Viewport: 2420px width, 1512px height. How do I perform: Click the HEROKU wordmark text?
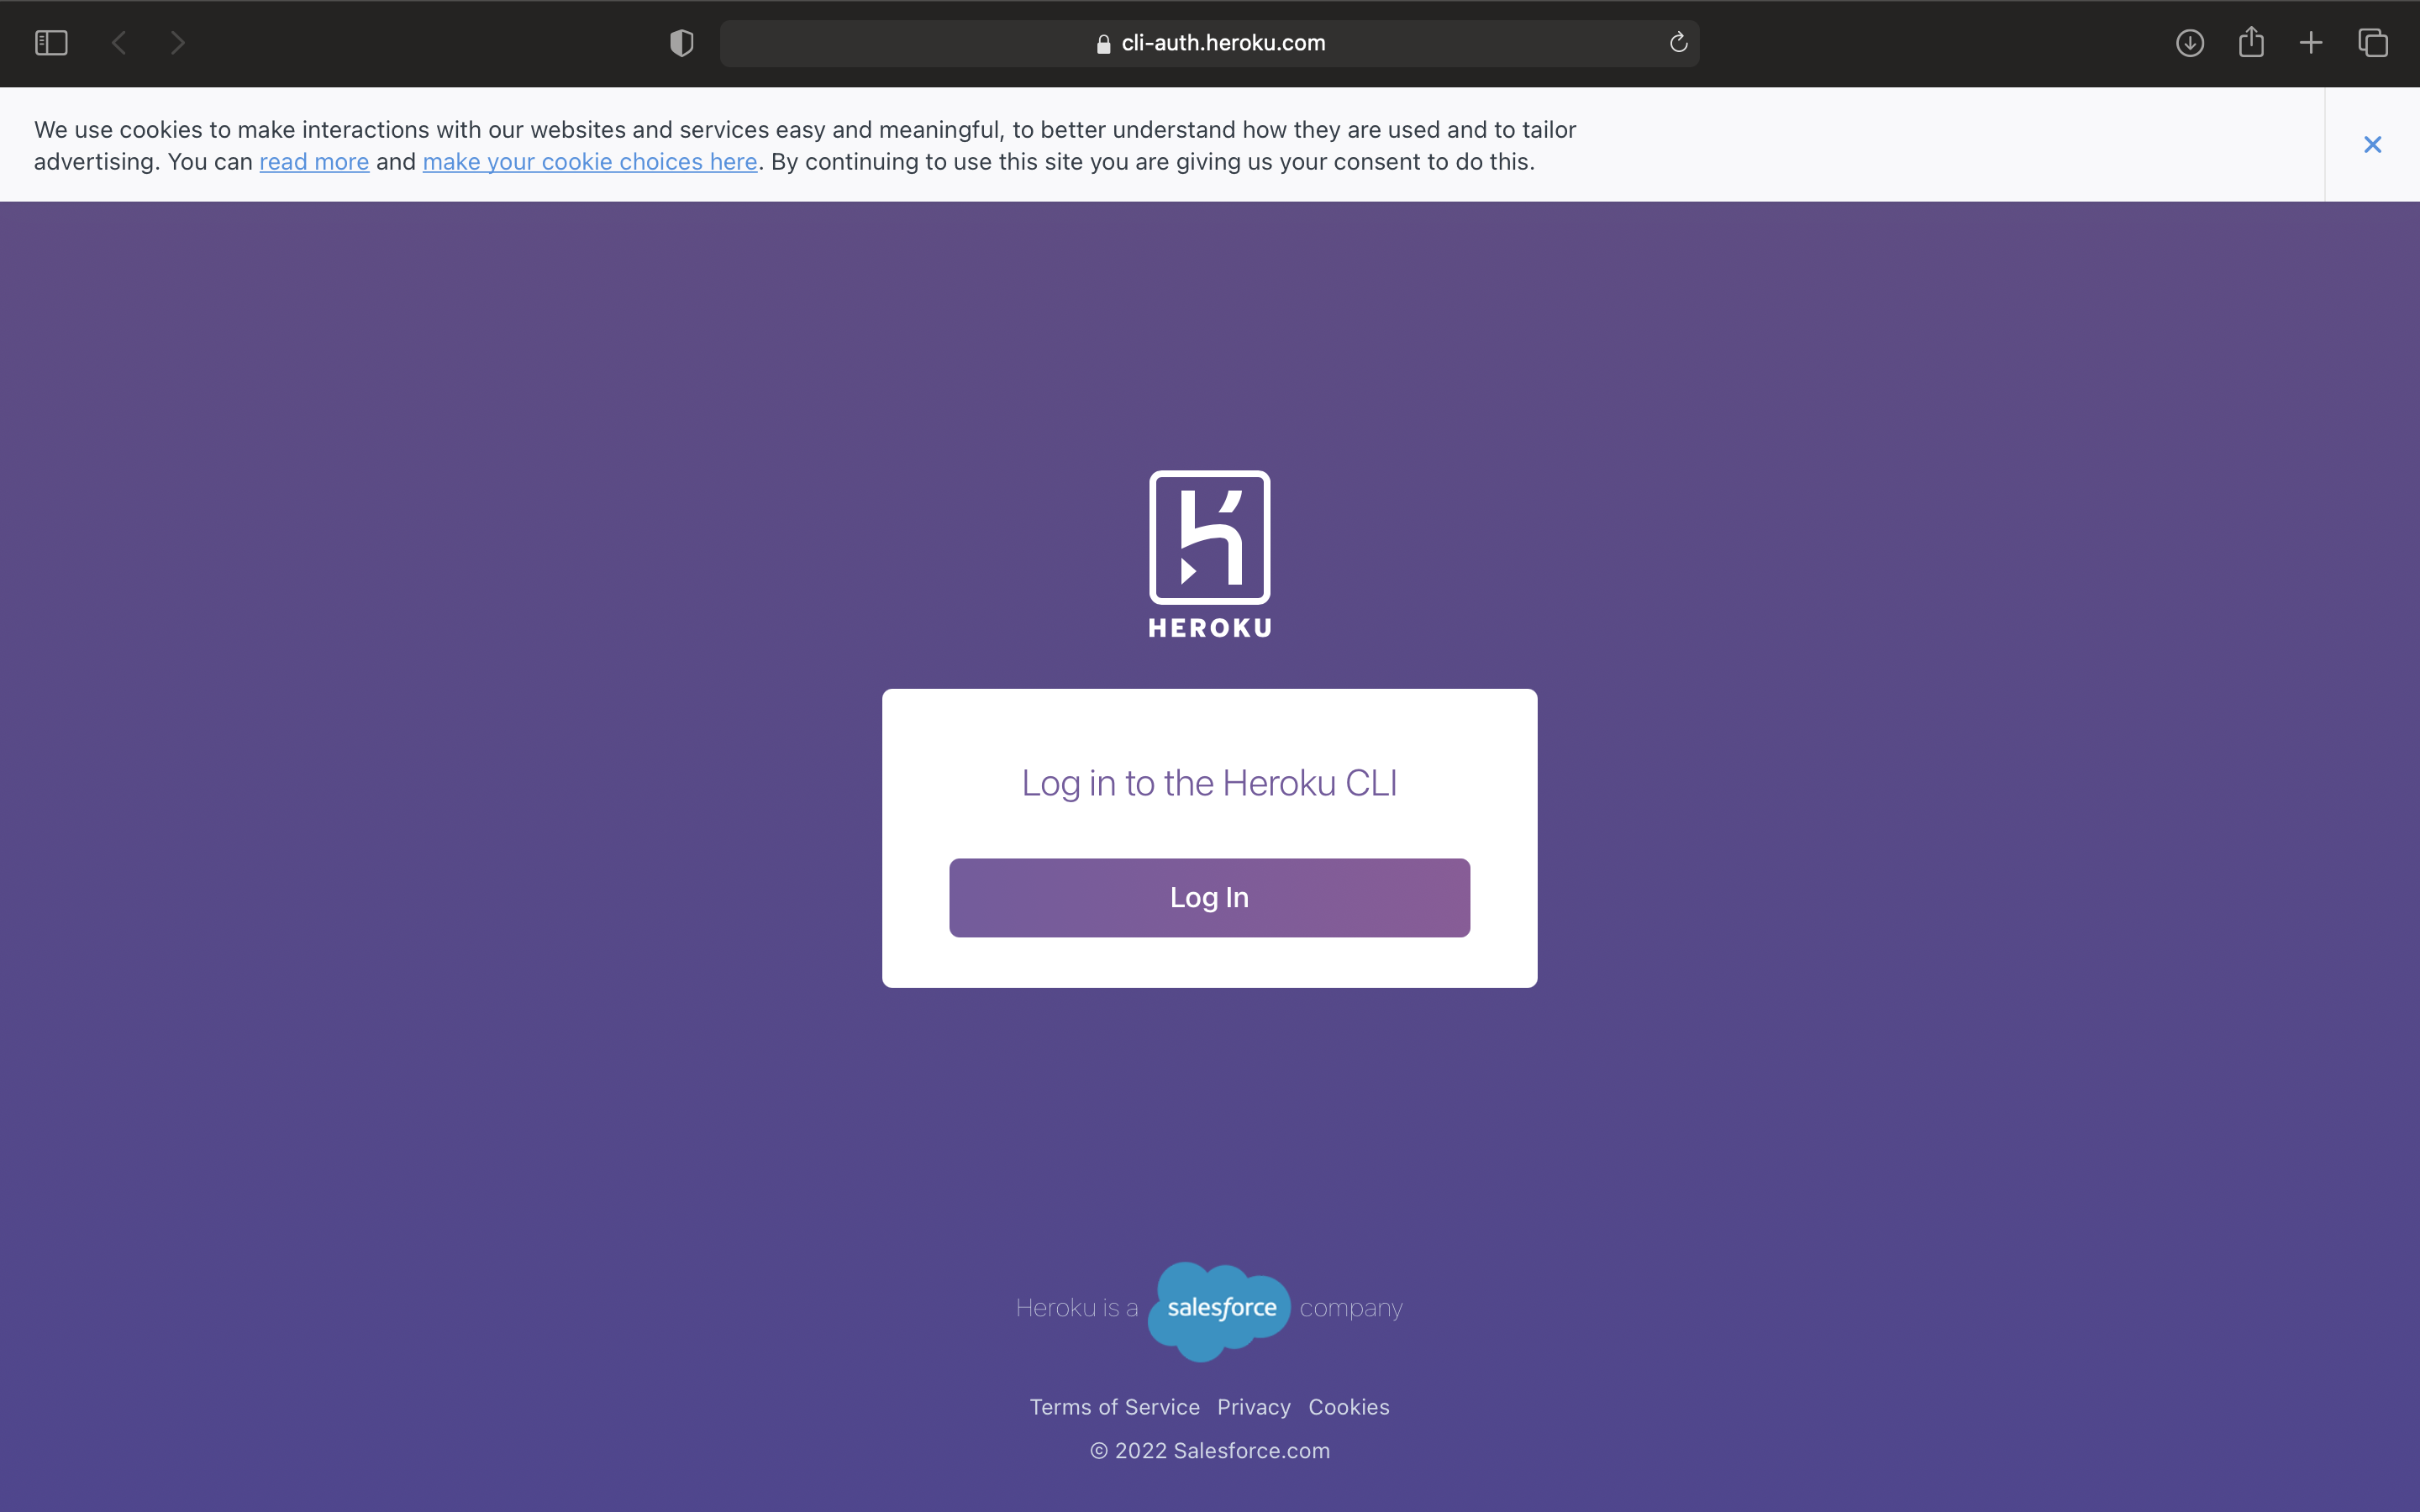point(1210,628)
